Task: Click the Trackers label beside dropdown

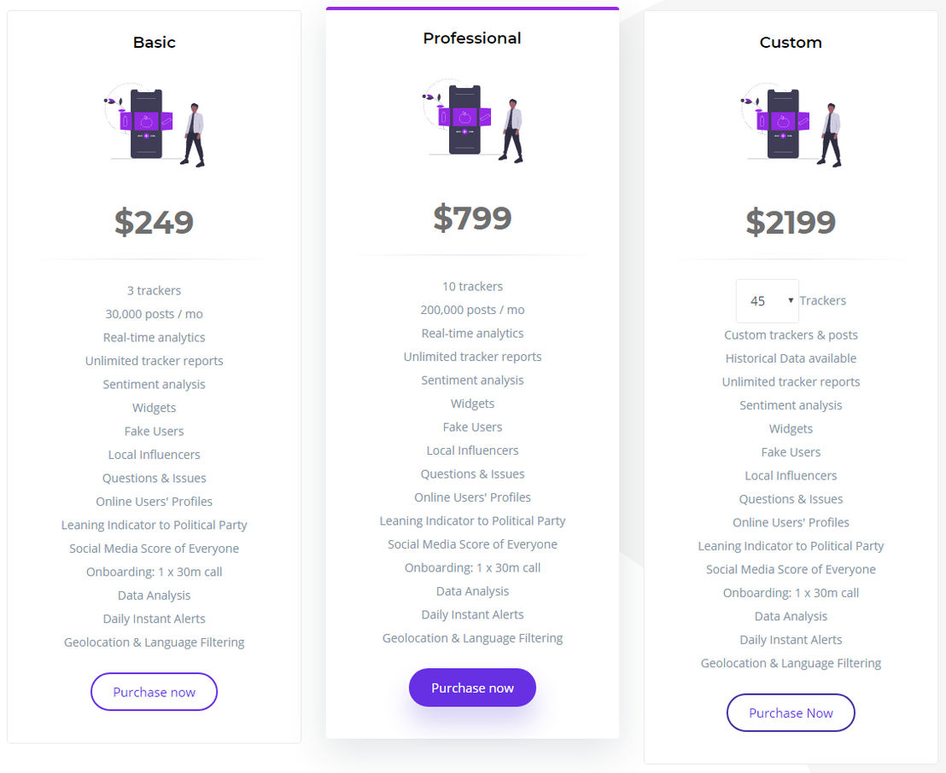Action: [x=823, y=300]
